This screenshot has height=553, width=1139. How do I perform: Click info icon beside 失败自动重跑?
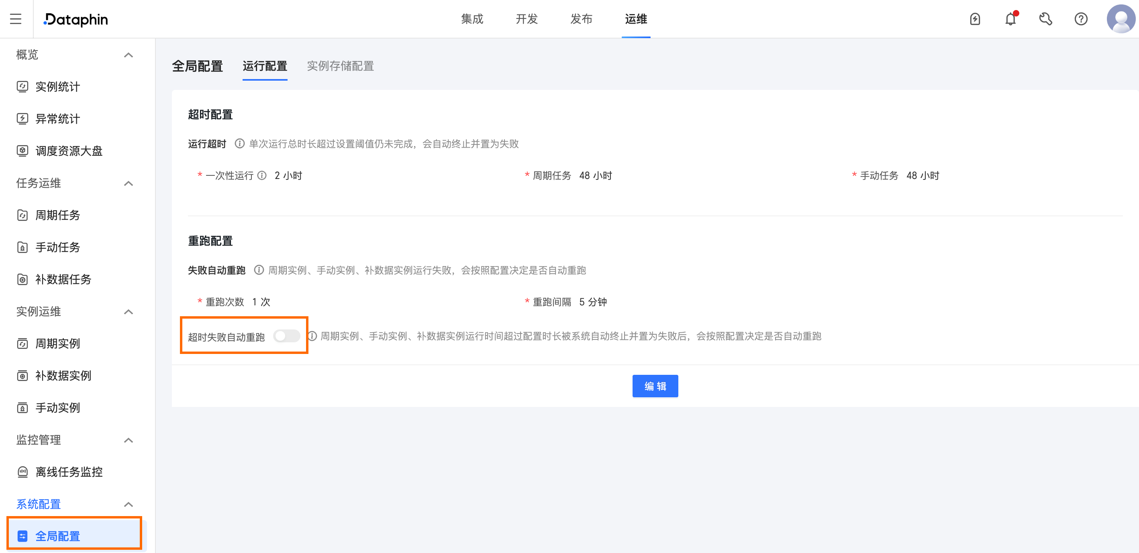pyautogui.click(x=259, y=270)
